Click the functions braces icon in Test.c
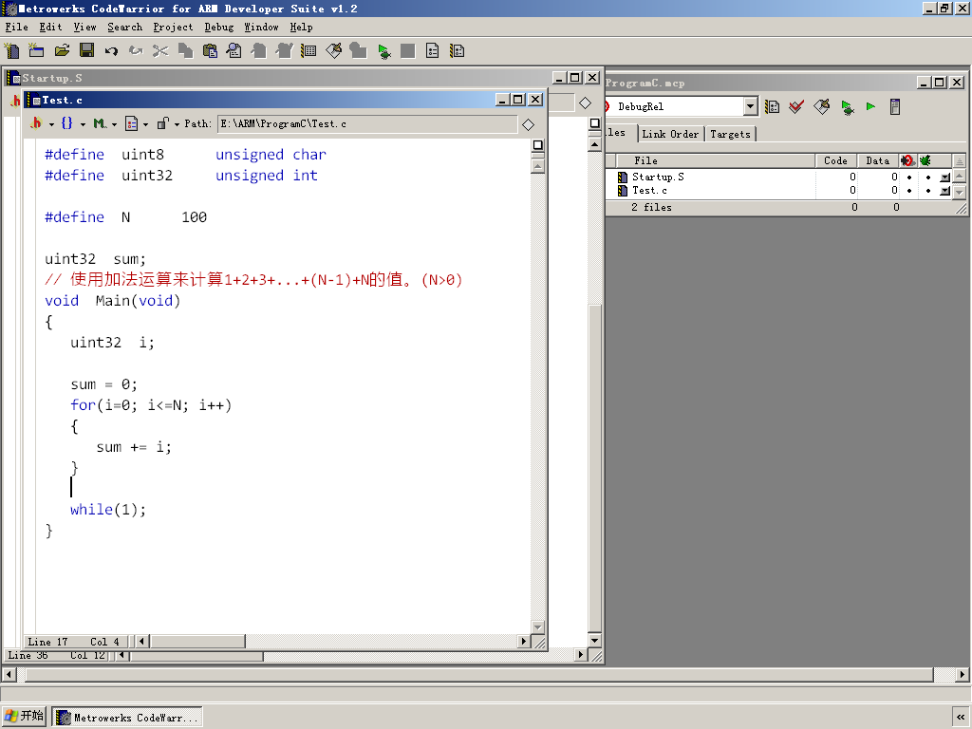The width and height of the screenshot is (972, 729). click(67, 123)
